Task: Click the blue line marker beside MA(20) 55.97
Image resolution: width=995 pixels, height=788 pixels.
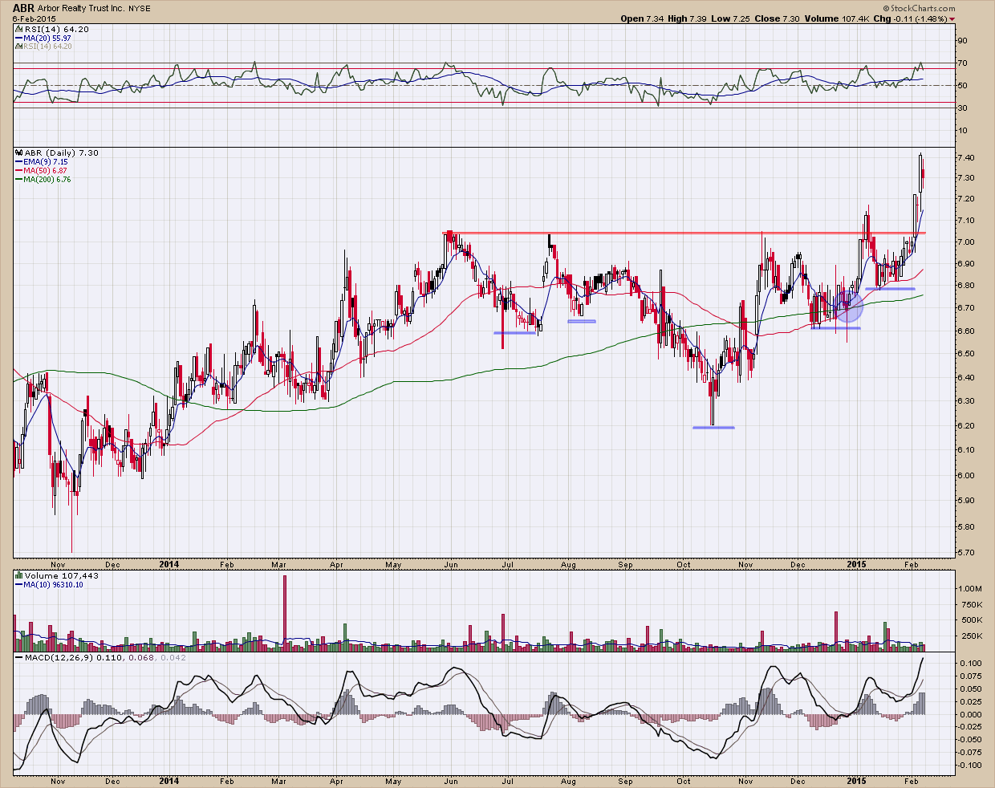Action: (x=19, y=38)
